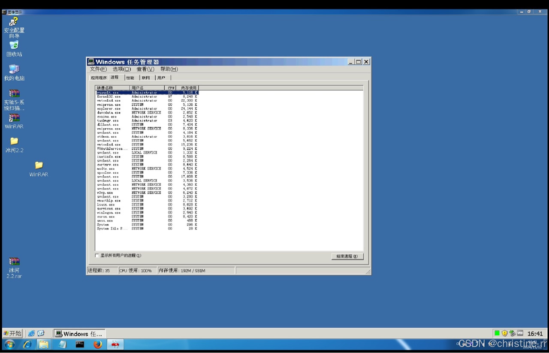Launch Internet Explorer from inner quick launch

(x=31, y=333)
